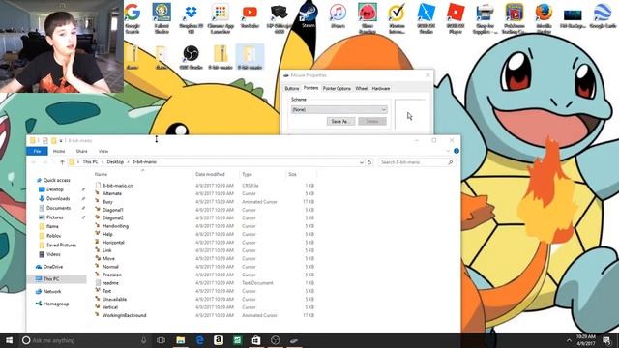619x348 pixels.
Task: Launch Slime Rancher from the desktop
Action: (x=368, y=17)
